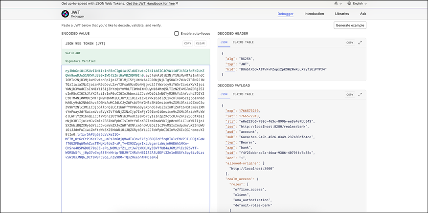Copy the decoded header JSON
This screenshot has height=213, width=428.
pyautogui.click(x=350, y=43)
